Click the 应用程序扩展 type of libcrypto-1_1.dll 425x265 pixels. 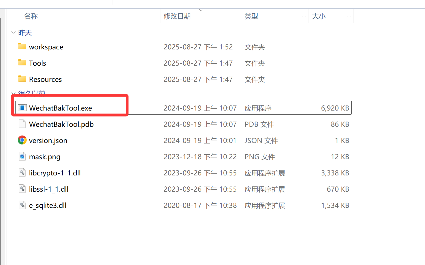tap(265, 173)
